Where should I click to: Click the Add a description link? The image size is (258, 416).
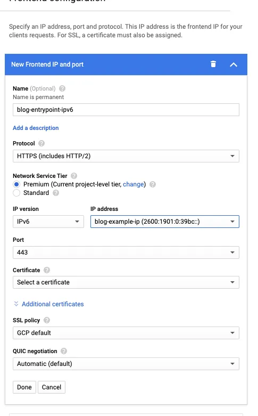(x=36, y=128)
